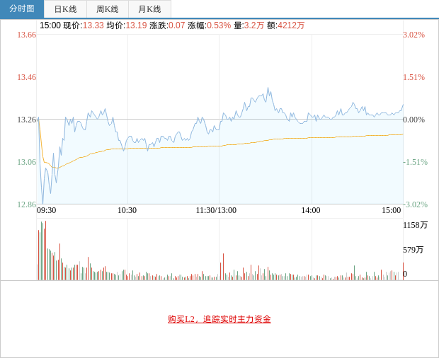Select the 13.26 price axis label
Screen dimensions: 439x358
[x=26, y=120]
